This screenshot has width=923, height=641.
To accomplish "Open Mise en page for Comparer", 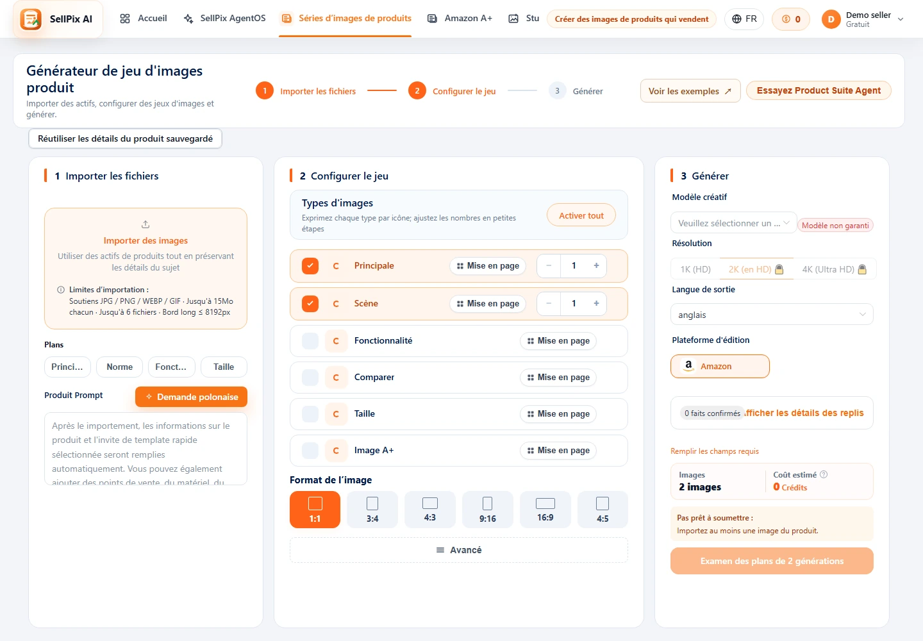I will tap(558, 378).
